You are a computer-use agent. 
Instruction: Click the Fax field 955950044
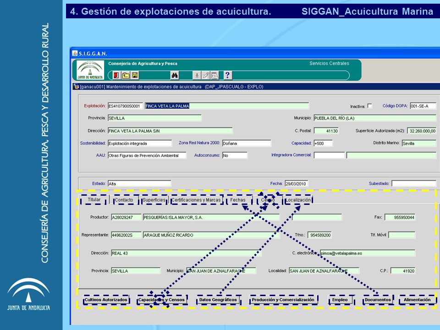coord(400,217)
